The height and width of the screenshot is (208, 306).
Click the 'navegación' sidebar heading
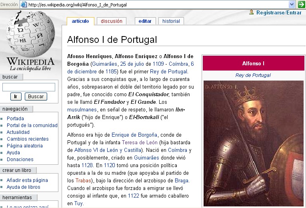click(x=15, y=109)
